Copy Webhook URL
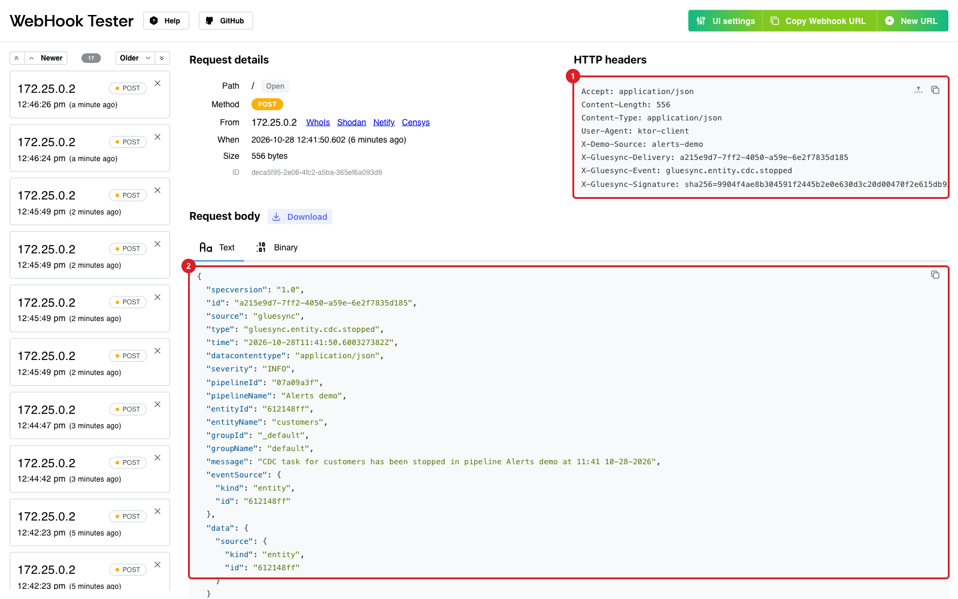 [x=819, y=21]
